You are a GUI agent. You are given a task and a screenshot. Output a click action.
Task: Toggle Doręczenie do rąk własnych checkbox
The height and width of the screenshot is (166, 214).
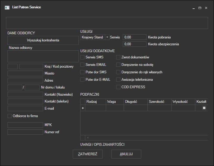click(x=118, y=72)
